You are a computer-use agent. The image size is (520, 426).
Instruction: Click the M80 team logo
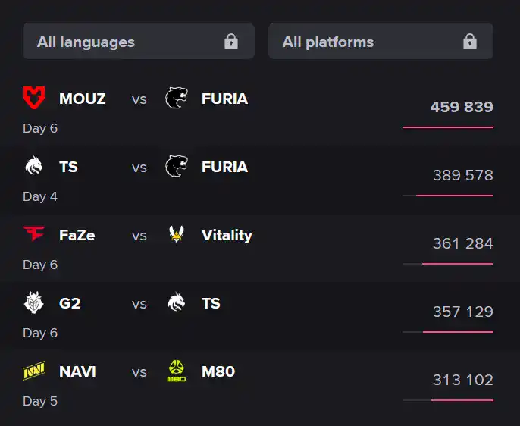coord(177,371)
